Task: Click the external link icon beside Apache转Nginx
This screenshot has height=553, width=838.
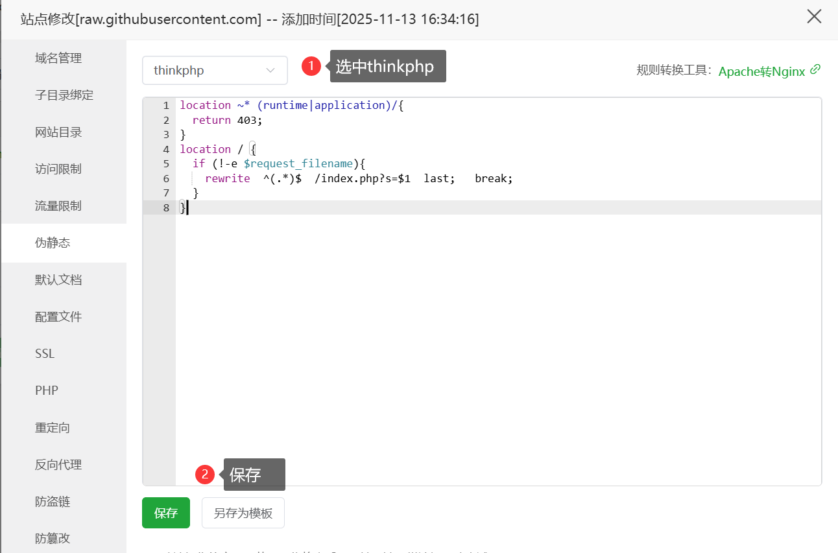Action: tap(815, 69)
